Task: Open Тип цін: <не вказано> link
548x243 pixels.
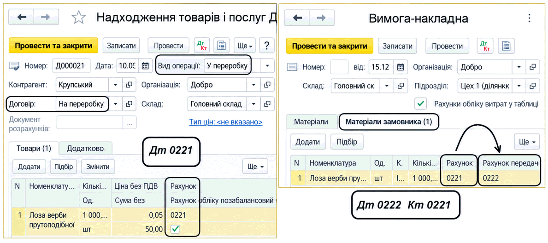Action: (x=226, y=122)
